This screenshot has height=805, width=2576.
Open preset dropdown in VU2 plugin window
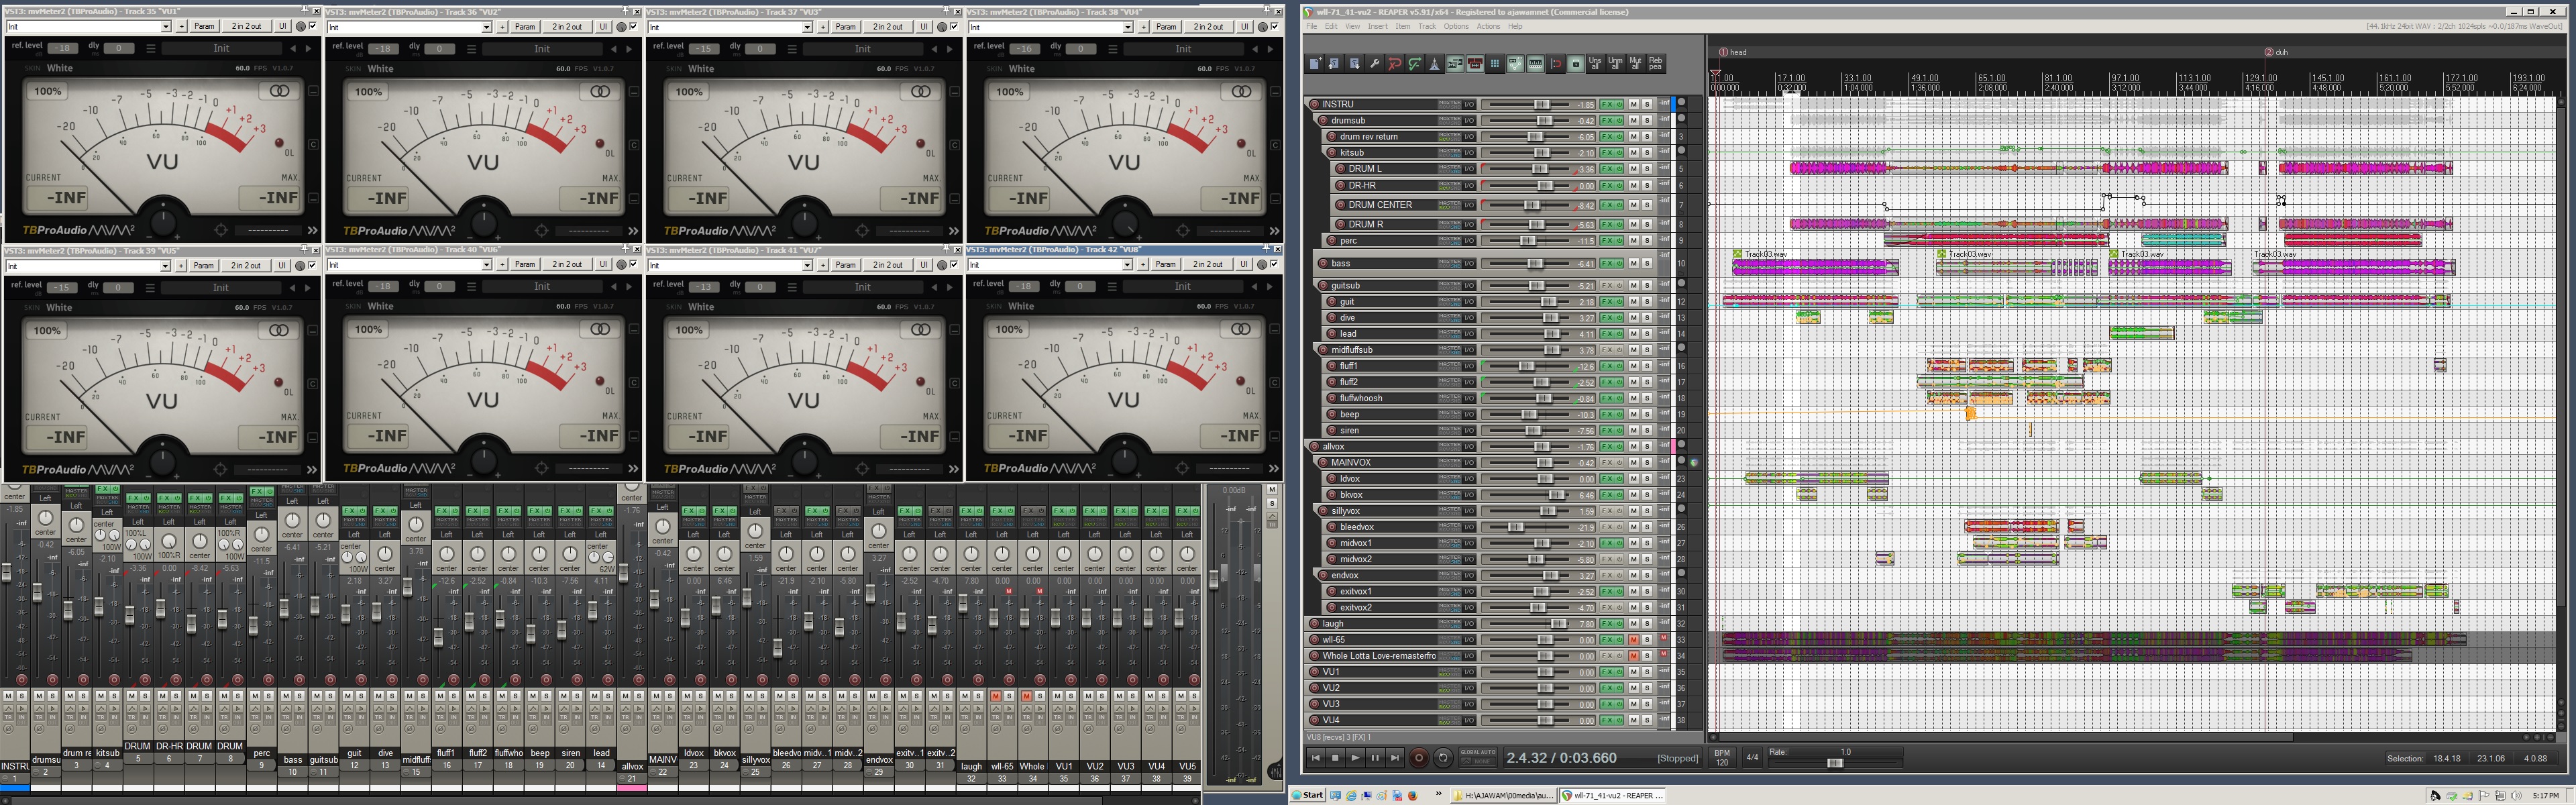486,27
